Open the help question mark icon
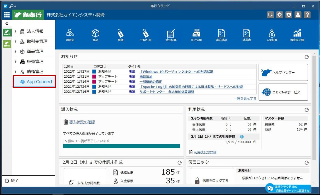The image size is (320, 195). (x=307, y=15)
